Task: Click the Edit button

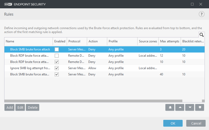Action: pos(20,107)
